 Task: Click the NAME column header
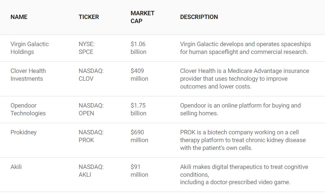point(19,17)
